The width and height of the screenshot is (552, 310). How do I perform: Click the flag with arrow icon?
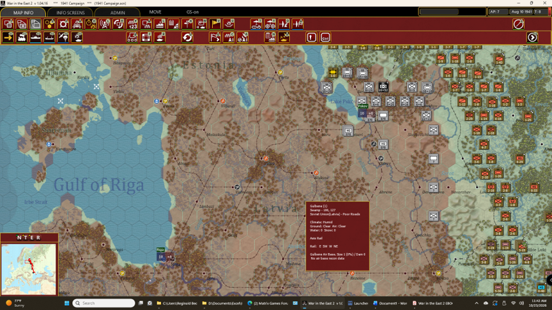(215, 37)
